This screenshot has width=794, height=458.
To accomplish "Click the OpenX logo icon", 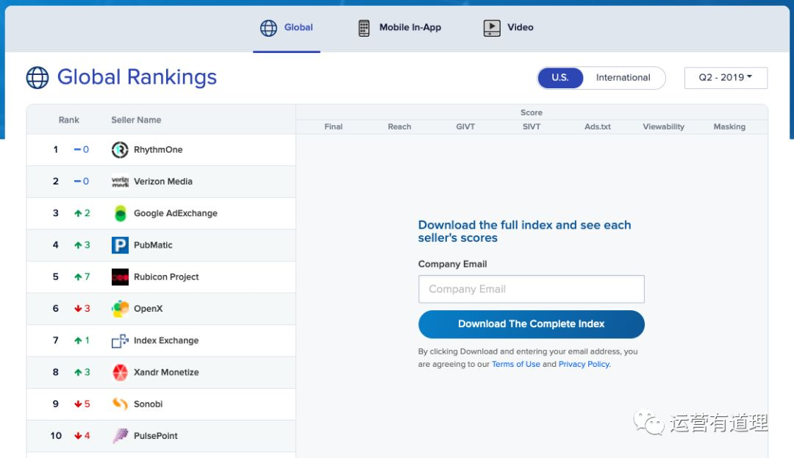I will [120, 309].
